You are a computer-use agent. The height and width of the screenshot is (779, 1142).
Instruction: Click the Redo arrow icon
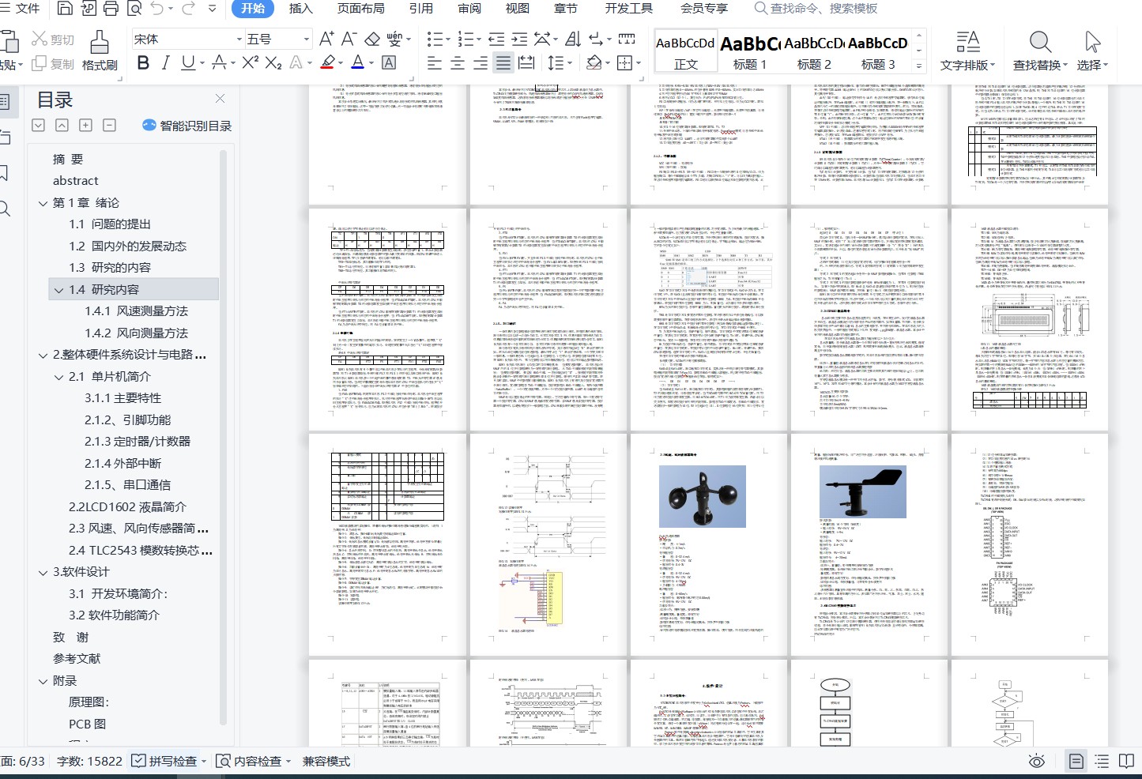[188, 9]
